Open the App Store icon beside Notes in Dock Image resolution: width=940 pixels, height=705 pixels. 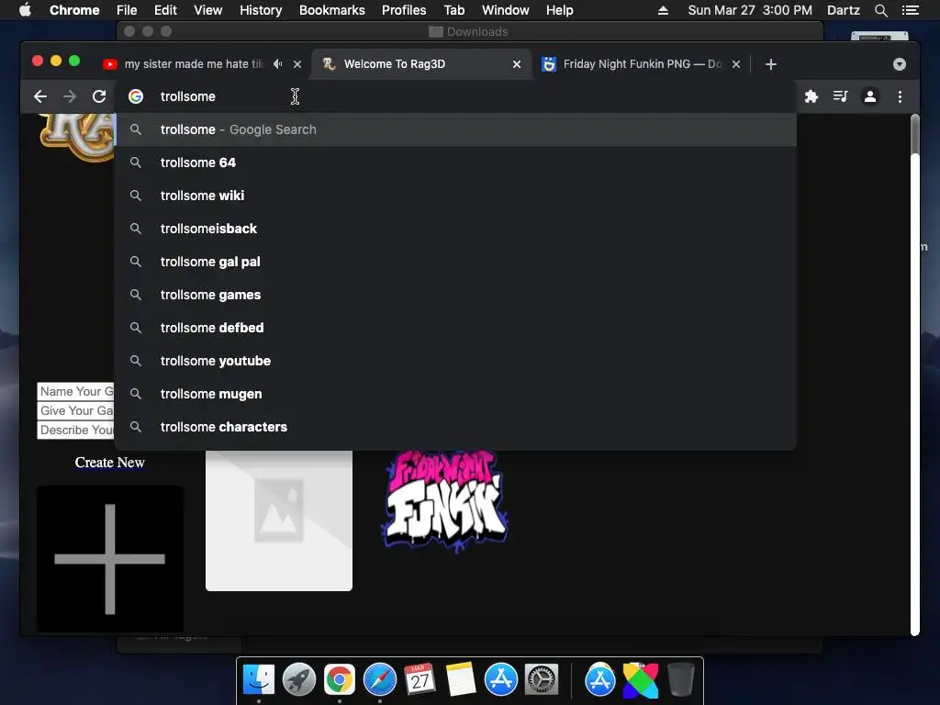pyautogui.click(x=501, y=680)
